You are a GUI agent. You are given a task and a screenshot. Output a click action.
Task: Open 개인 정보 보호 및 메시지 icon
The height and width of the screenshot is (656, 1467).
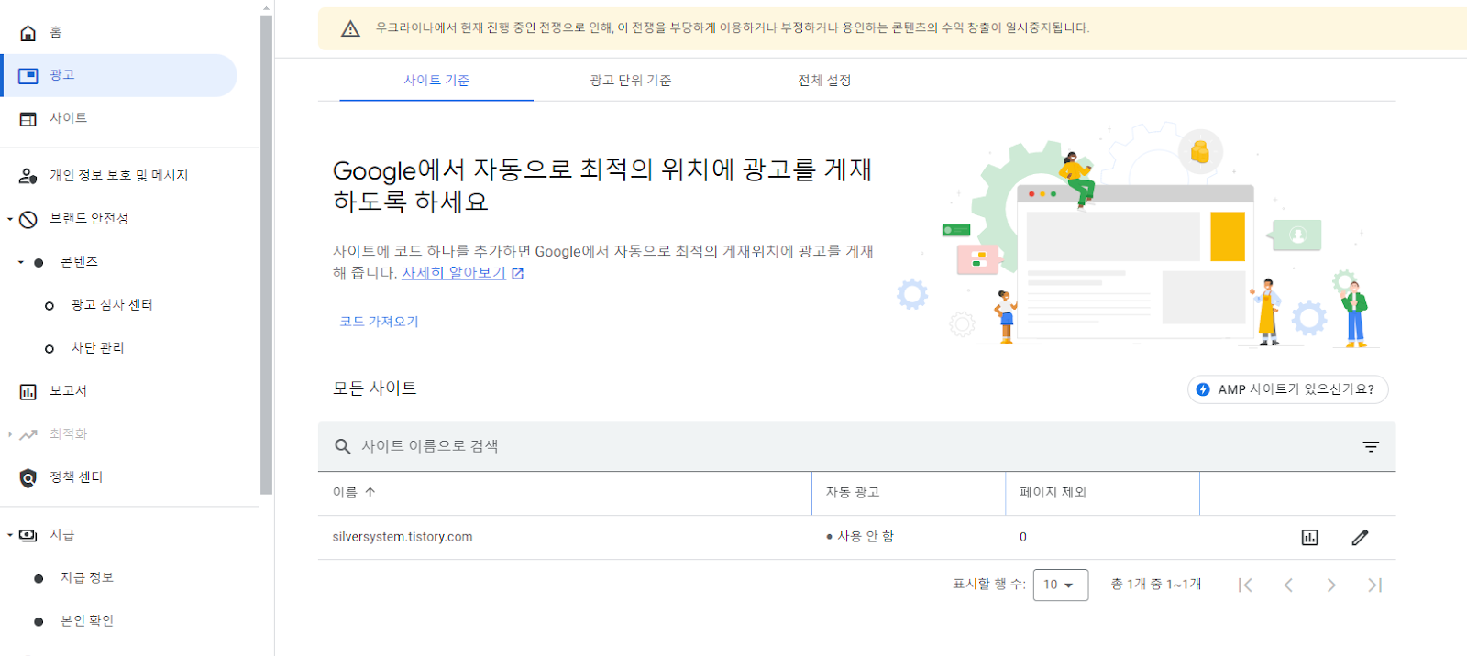click(28, 176)
